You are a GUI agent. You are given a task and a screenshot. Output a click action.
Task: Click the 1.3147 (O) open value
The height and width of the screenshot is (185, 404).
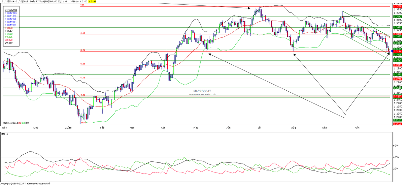(x=11, y=13)
